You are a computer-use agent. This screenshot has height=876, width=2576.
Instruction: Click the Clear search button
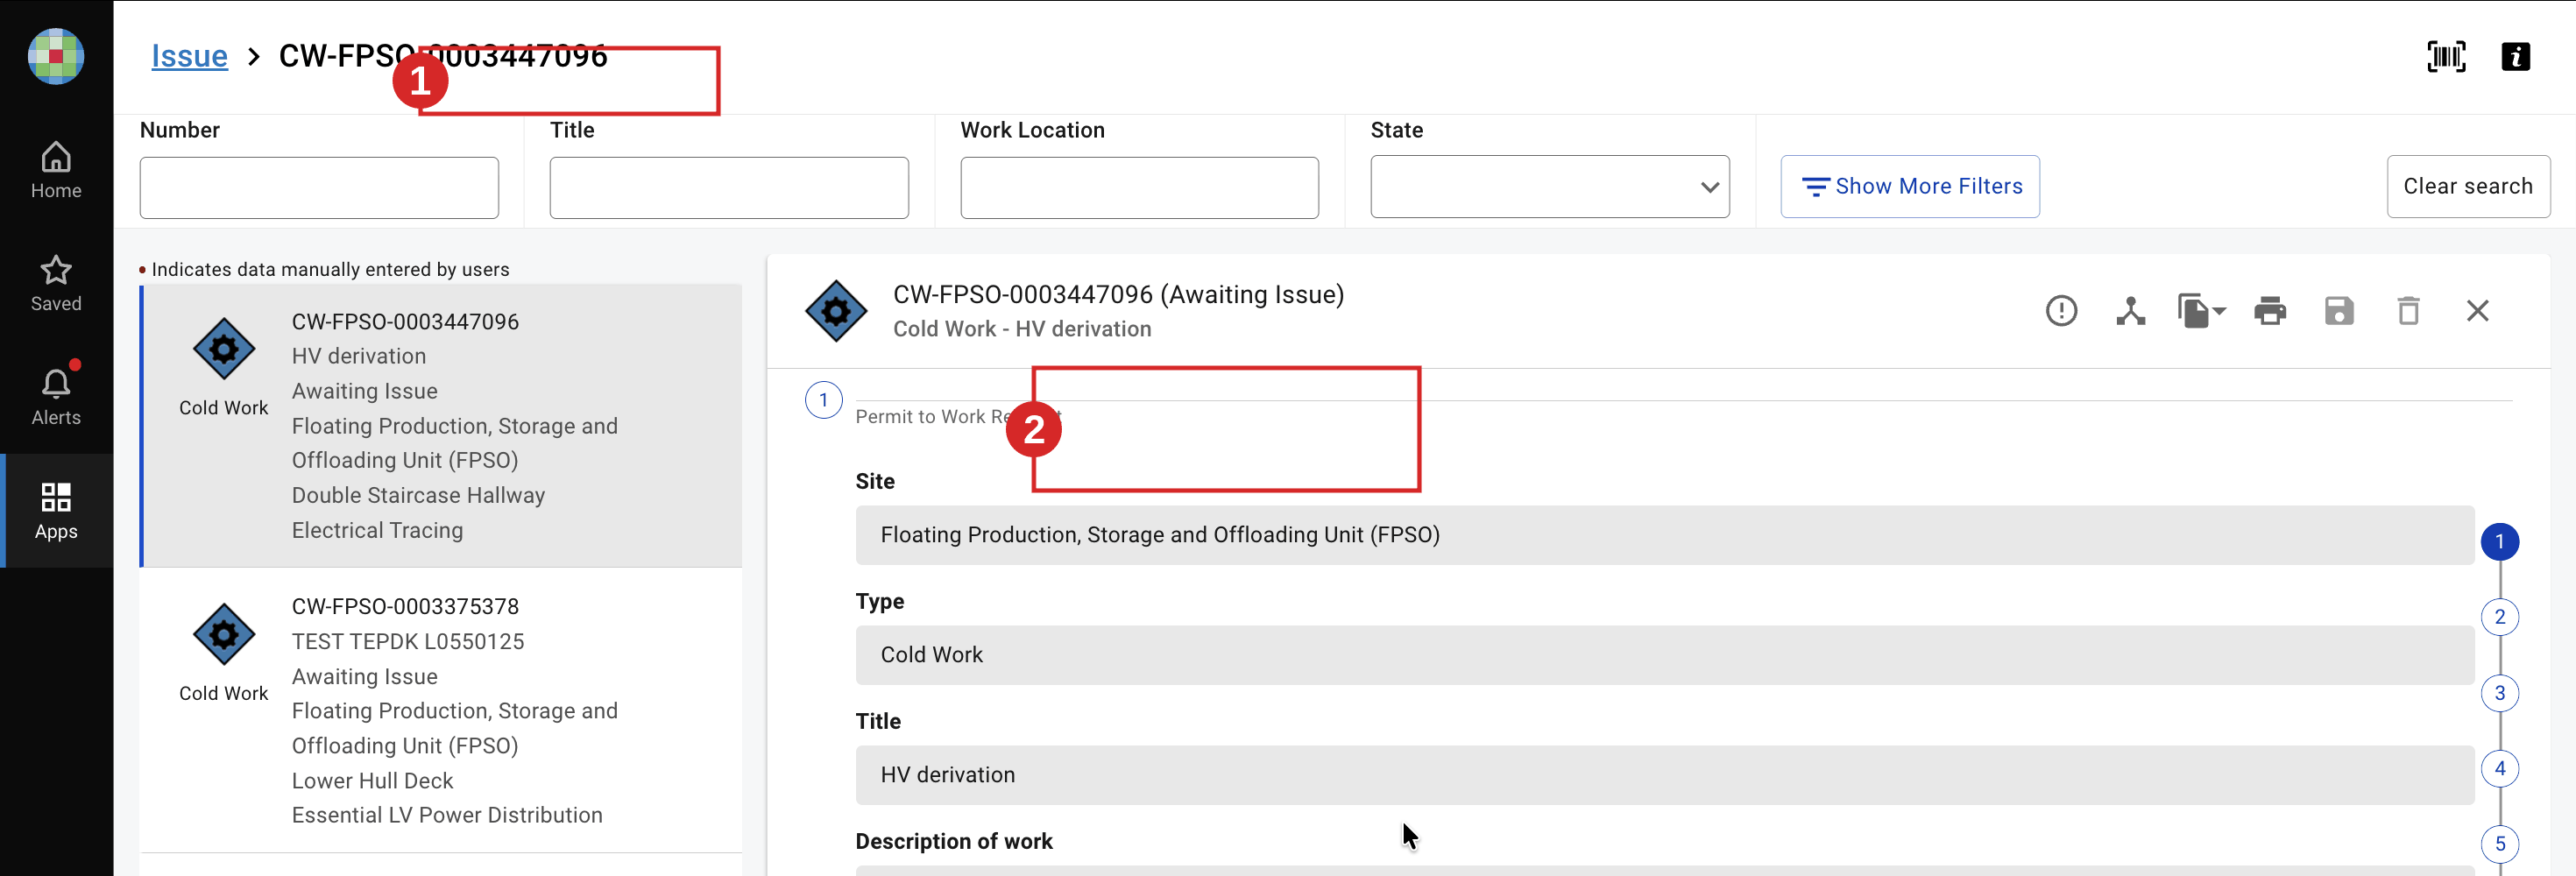pyautogui.click(x=2468, y=187)
